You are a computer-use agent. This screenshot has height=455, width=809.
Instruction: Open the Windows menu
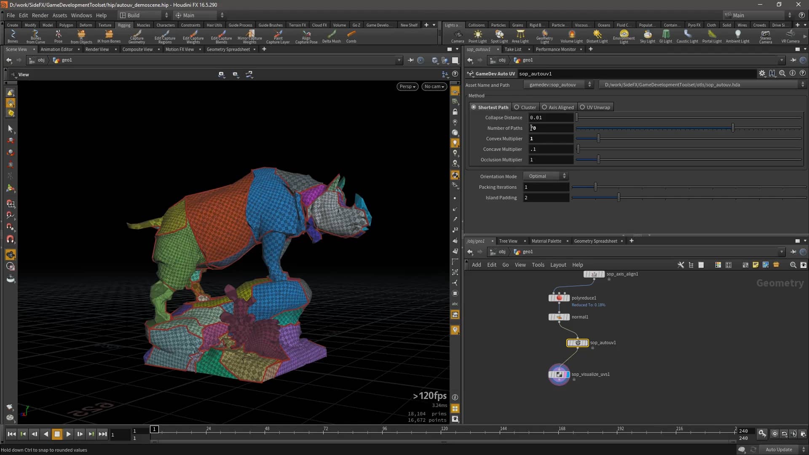pyautogui.click(x=81, y=15)
